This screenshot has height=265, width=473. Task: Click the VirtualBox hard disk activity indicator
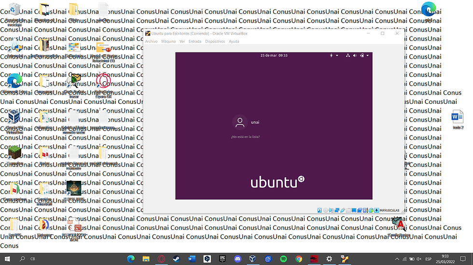[x=320, y=210]
